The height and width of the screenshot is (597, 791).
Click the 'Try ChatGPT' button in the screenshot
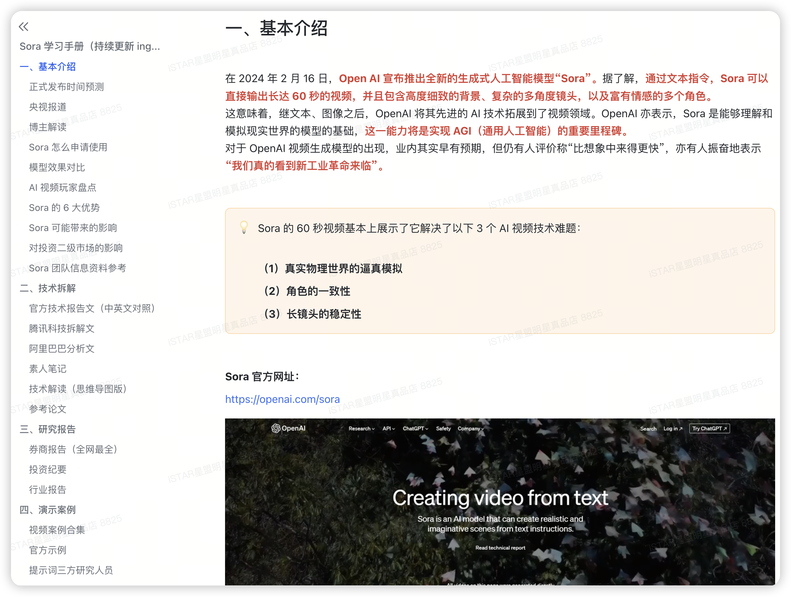click(x=710, y=429)
